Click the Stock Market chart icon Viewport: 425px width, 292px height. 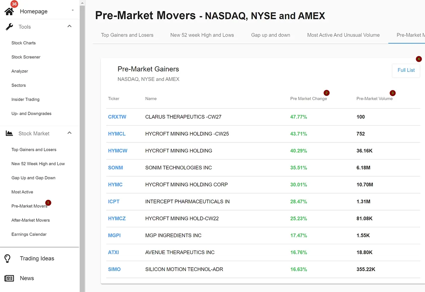pyautogui.click(x=10, y=133)
